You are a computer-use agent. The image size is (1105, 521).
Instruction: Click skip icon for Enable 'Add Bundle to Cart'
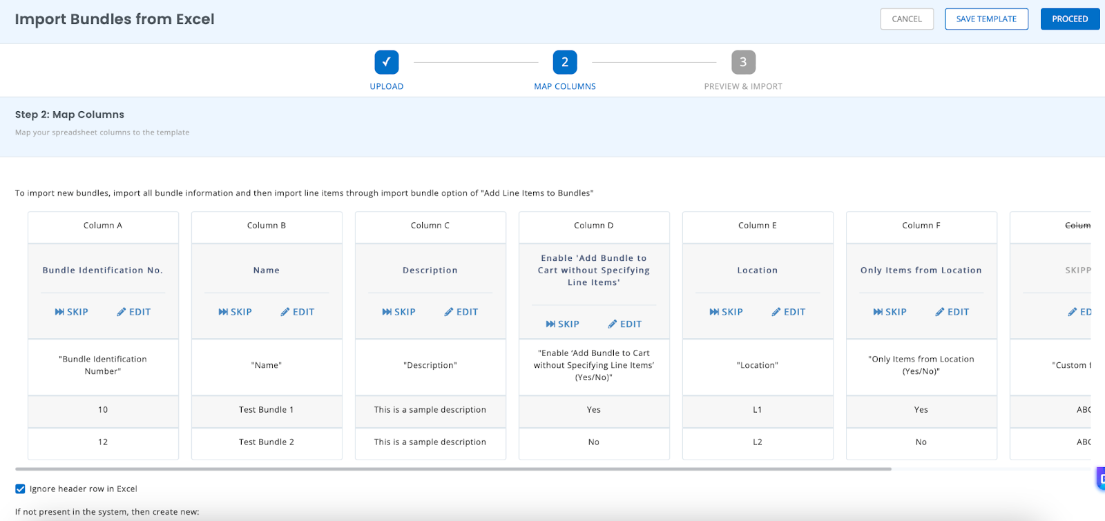tap(550, 324)
